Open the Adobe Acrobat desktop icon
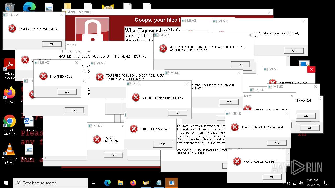The image size is (335, 188). (x=9, y=69)
